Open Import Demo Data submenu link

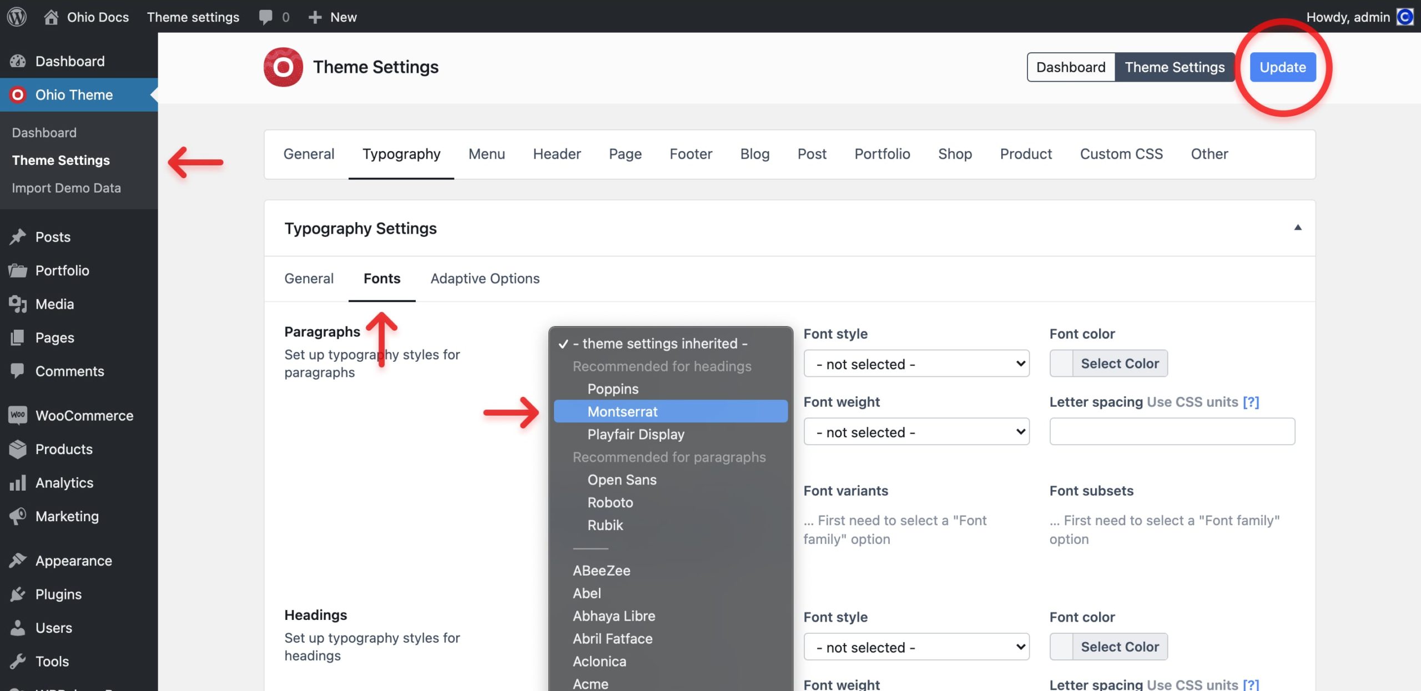pyautogui.click(x=66, y=188)
